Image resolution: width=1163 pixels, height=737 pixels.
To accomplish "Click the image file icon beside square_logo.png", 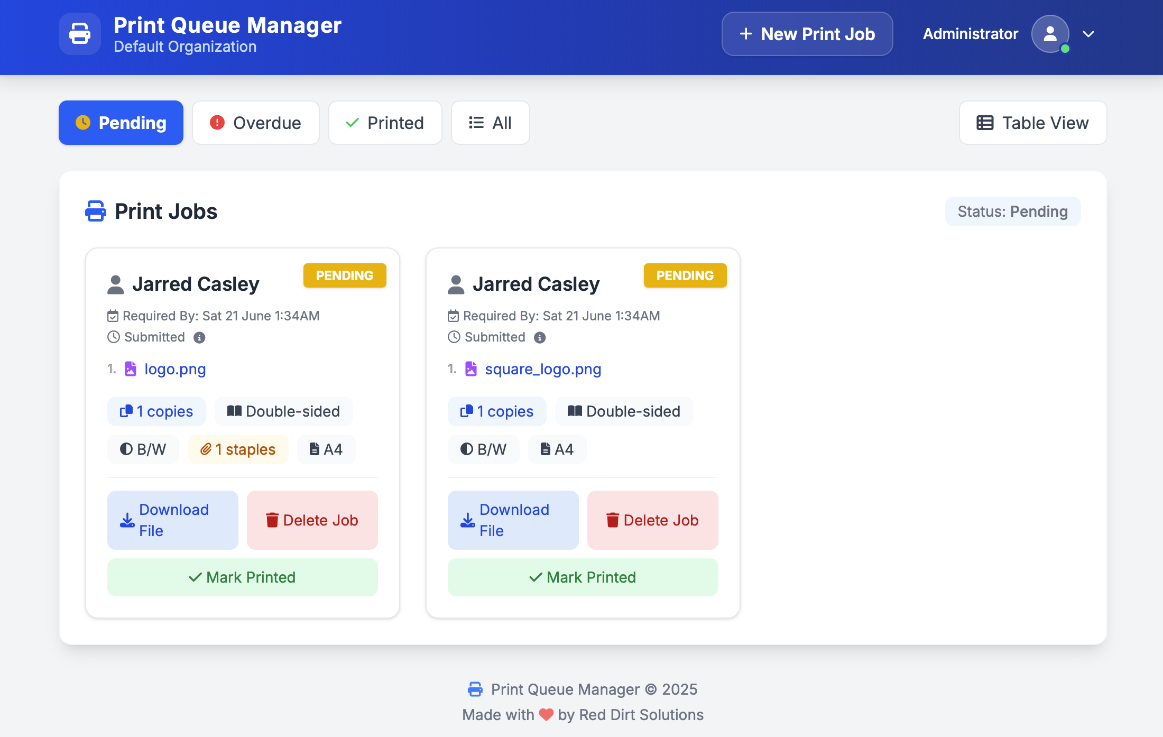I will [x=471, y=368].
